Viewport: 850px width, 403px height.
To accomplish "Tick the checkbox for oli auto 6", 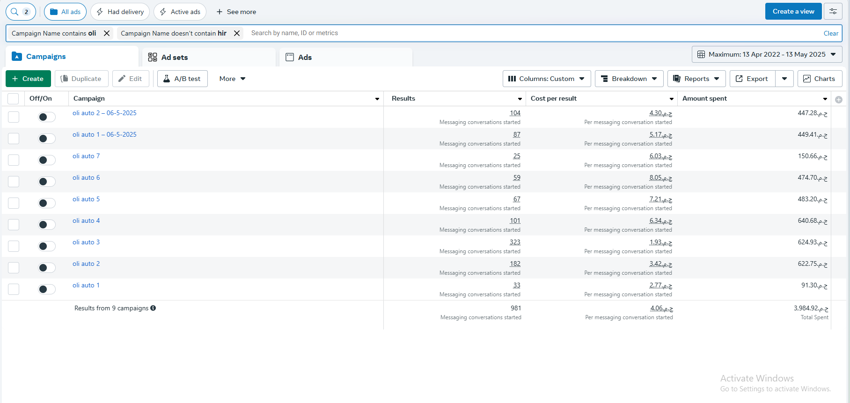I will click(x=14, y=182).
